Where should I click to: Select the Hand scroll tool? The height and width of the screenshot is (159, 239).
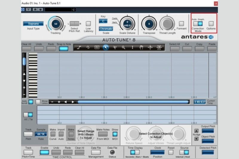pyautogui.click(x=141, y=47)
